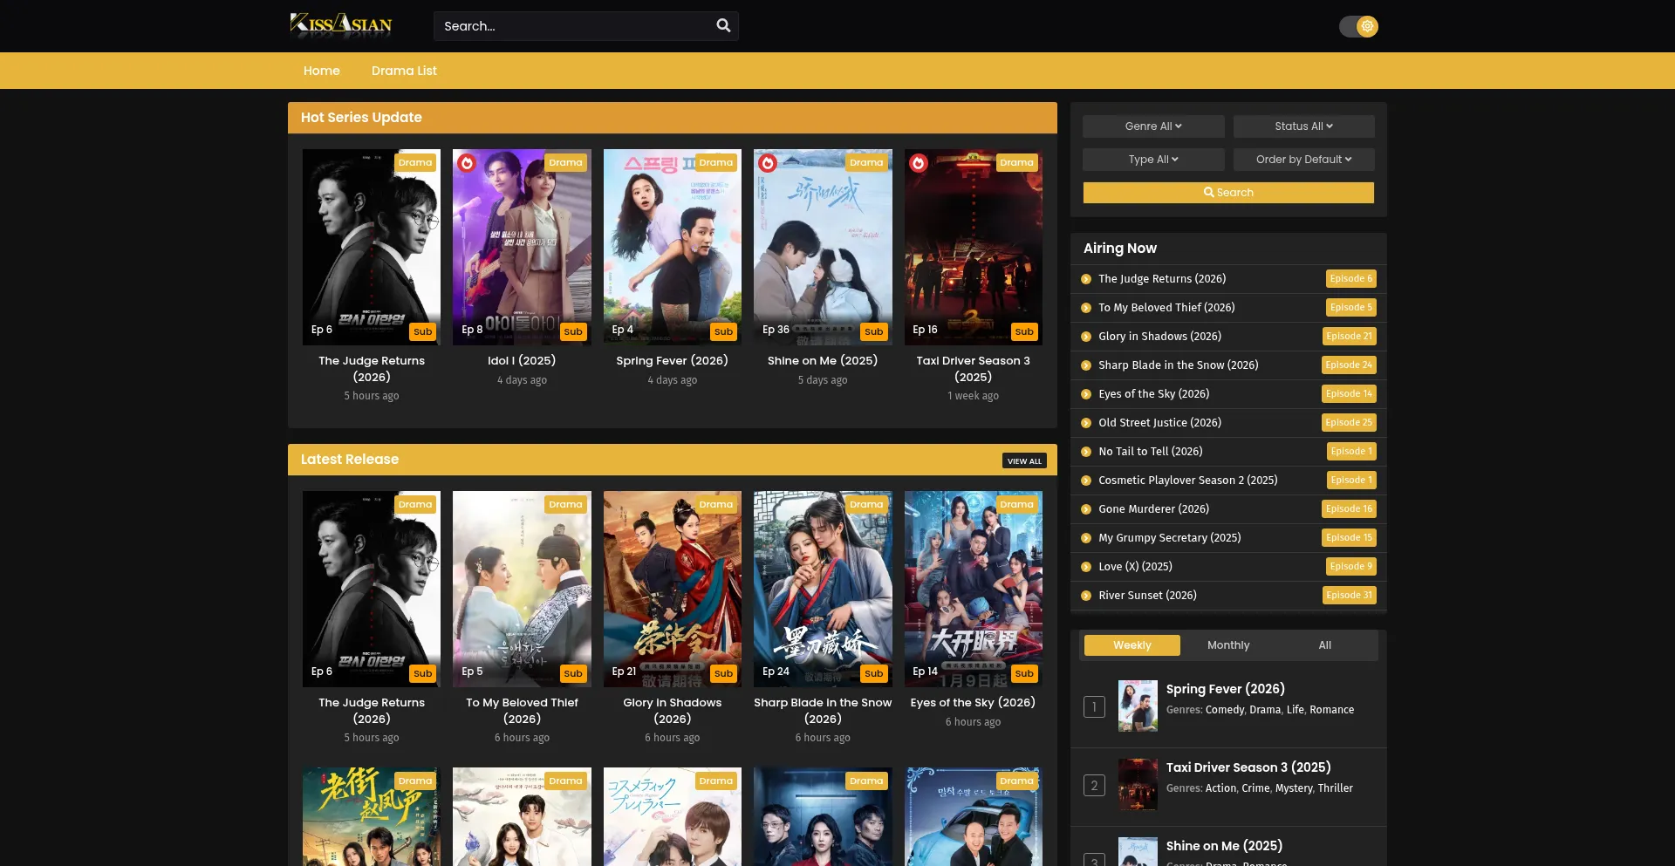Open the Spring Fever poster in Hot Series Update
This screenshot has height=866, width=1675.
tap(673, 247)
